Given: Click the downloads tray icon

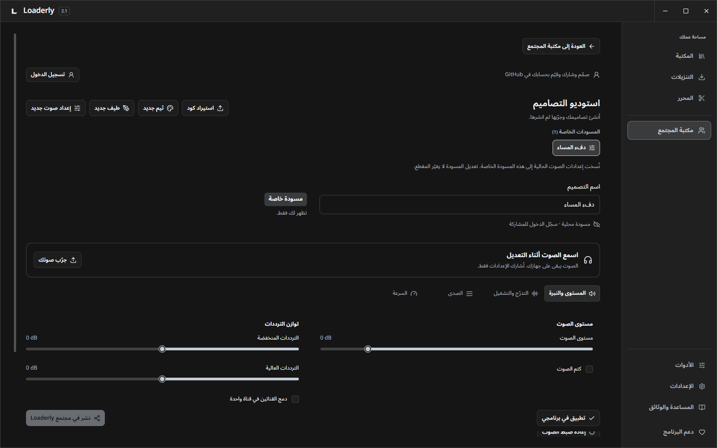Looking at the screenshot, I should [702, 77].
